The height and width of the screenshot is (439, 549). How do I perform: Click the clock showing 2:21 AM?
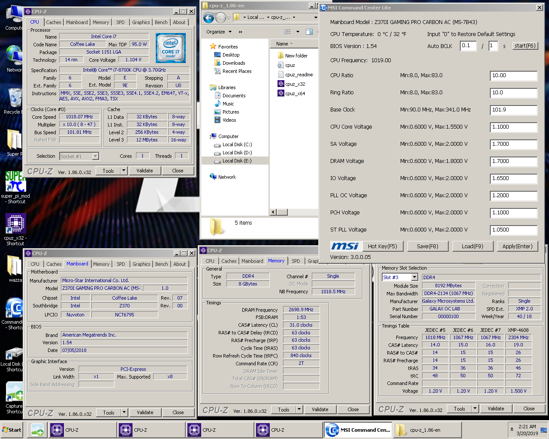click(527, 427)
